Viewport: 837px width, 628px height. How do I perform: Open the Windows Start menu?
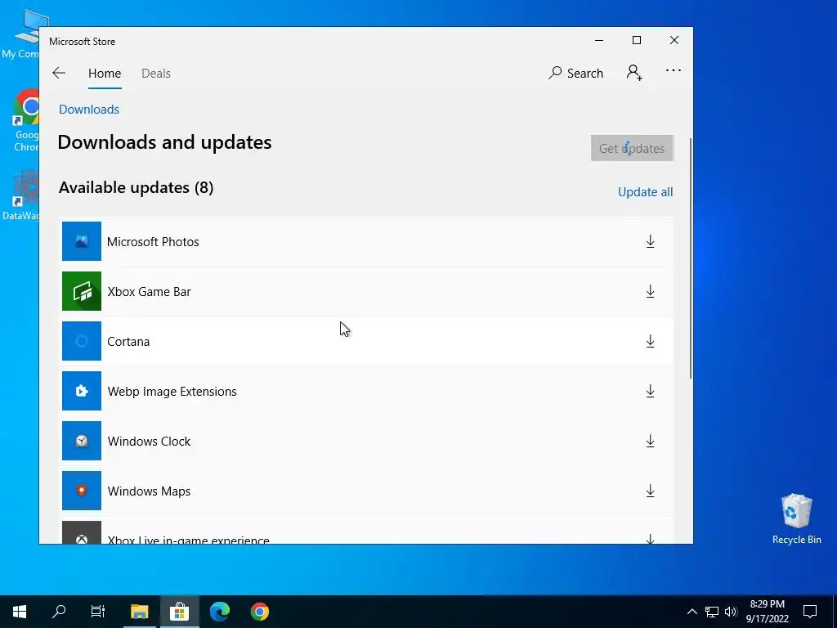[20, 612]
